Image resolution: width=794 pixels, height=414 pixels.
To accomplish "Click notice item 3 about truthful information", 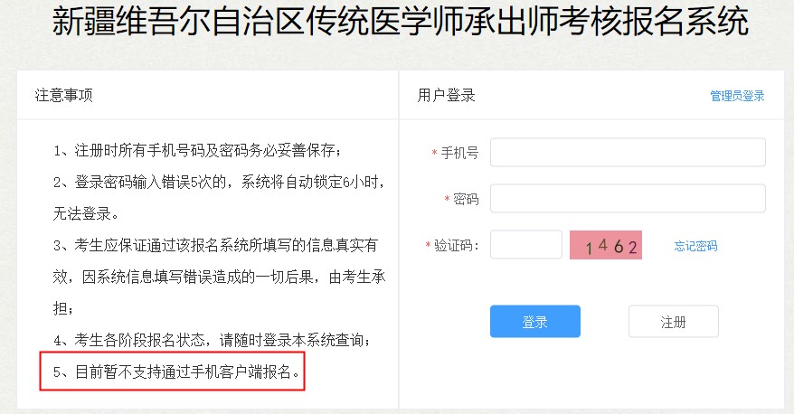I will pos(215,245).
